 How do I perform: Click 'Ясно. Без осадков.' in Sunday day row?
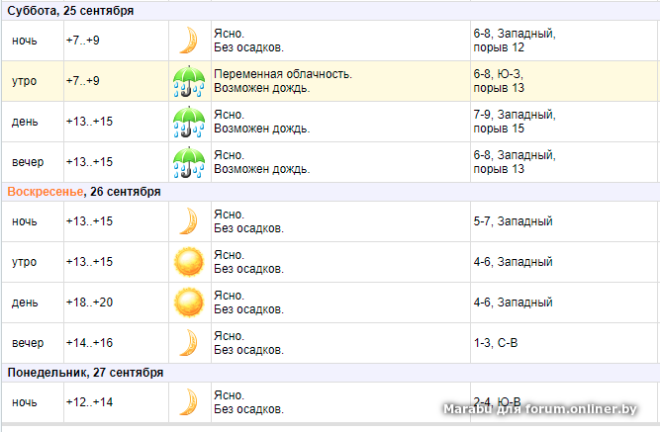point(248,302)
